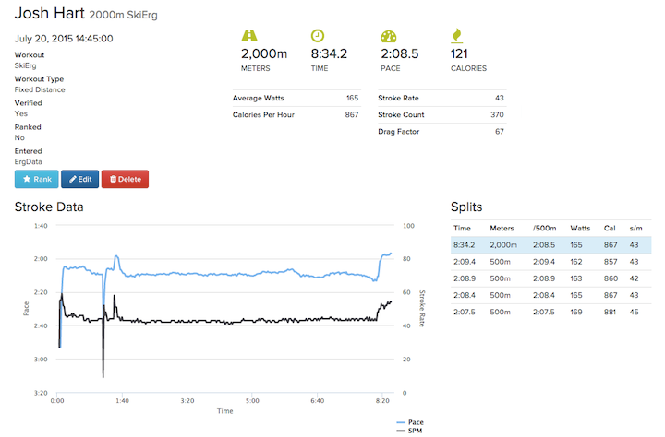Viewport: 665px width, 437px height.
Task: Click the Average Watts row value 165
Action: pyautogui.click(x=352, y=97)
